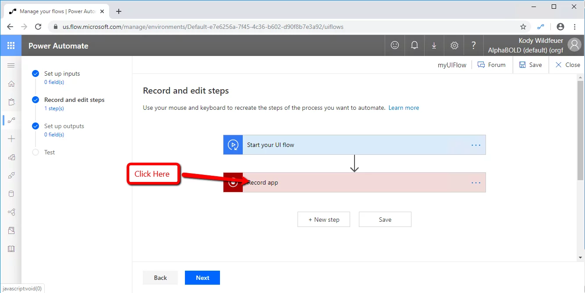This screenshot has width=585, height=293.
Task: Click the 1 step(s) link
Action: pyautogui.click(x=54, y=108)
